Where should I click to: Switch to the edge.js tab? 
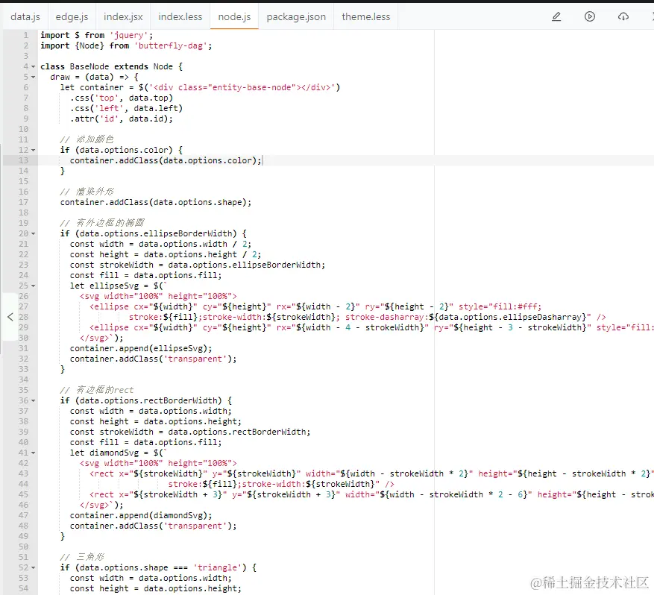(72, 16)
